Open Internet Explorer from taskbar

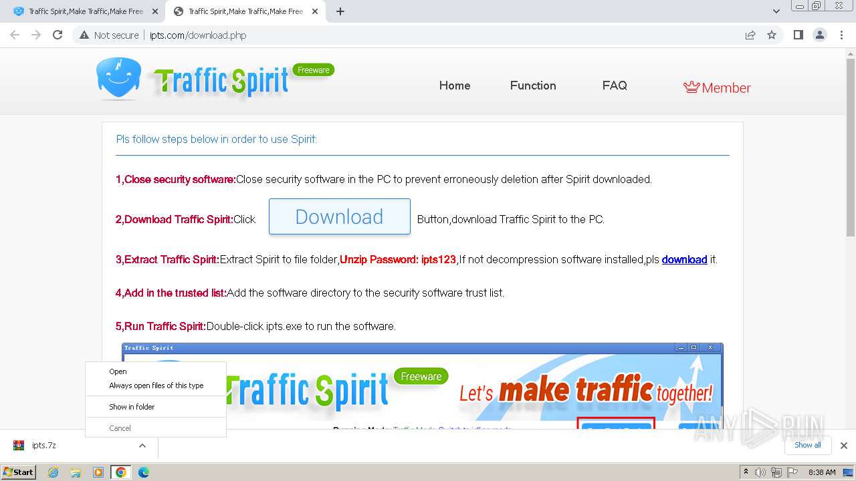click(x=53, y=472)
